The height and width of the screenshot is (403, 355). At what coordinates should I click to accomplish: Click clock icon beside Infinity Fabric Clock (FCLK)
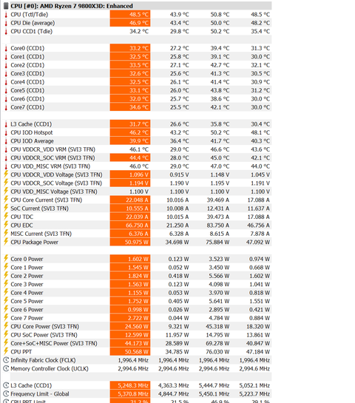[x=6, y=360]
